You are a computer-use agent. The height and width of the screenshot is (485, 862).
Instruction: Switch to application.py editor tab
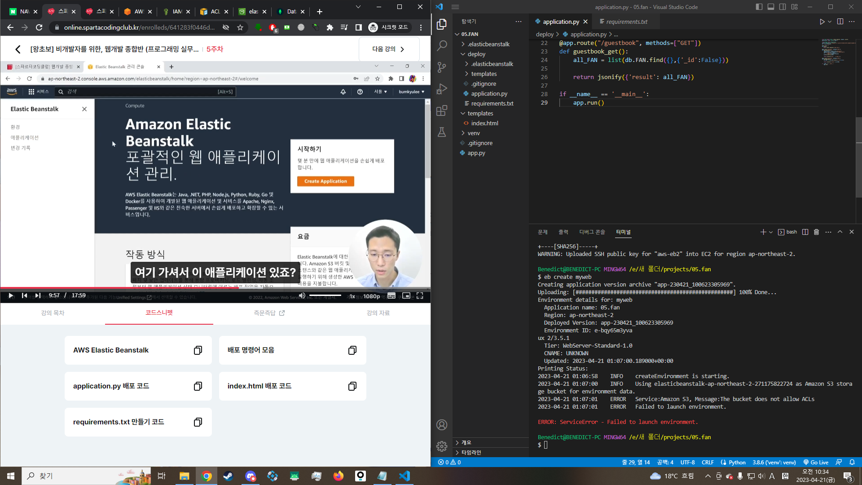(561, 22)
